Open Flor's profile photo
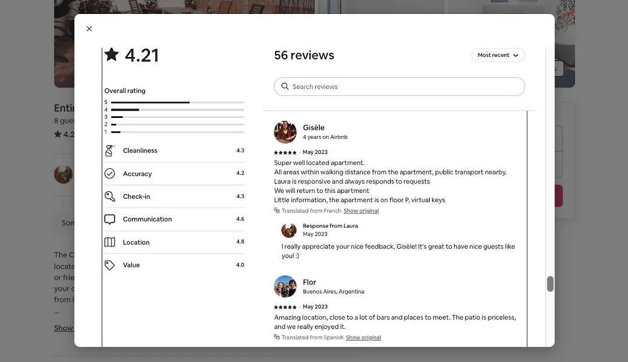 [x=285, y=286]
